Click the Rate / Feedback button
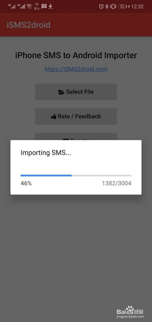152x322 pixels. (x=76, y=116)
